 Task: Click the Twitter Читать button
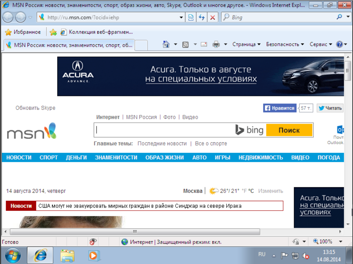pyautogui.click(x=330, y=108)
